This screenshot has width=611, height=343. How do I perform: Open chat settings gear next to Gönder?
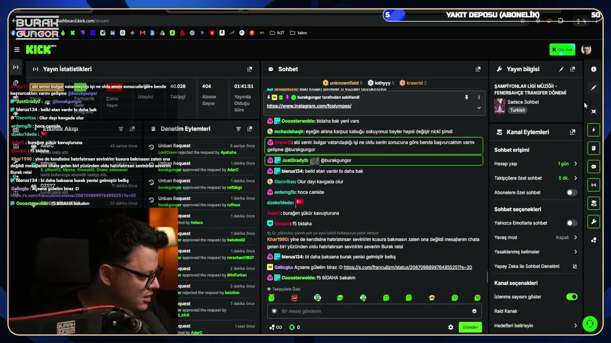tap(451, 327)
